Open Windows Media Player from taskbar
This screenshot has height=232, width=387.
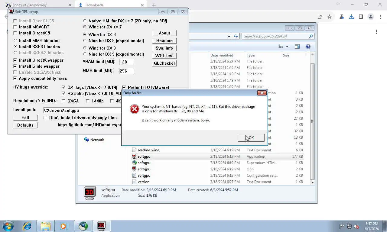pos(63,226)
